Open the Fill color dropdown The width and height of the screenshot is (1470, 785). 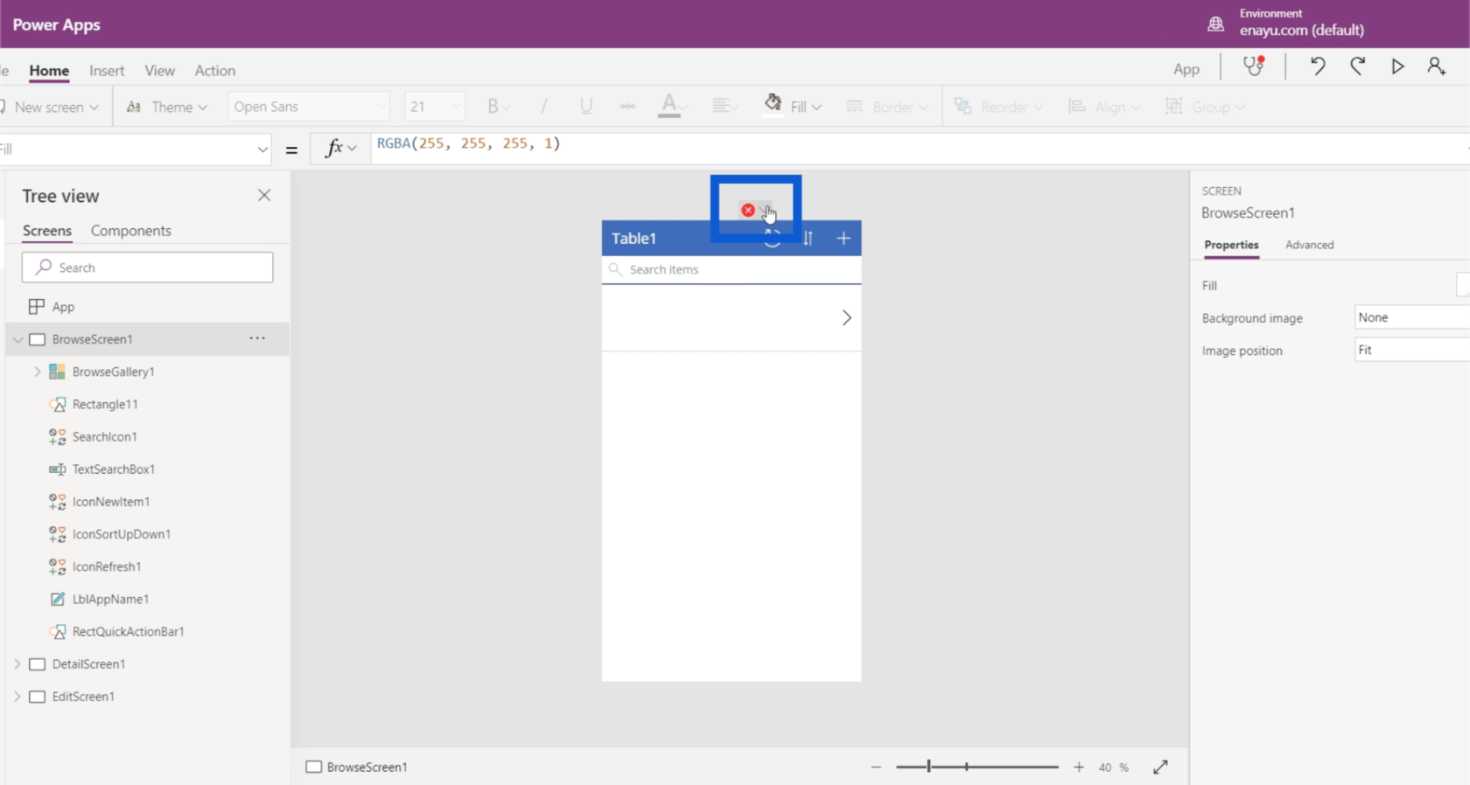pos(794,107)
